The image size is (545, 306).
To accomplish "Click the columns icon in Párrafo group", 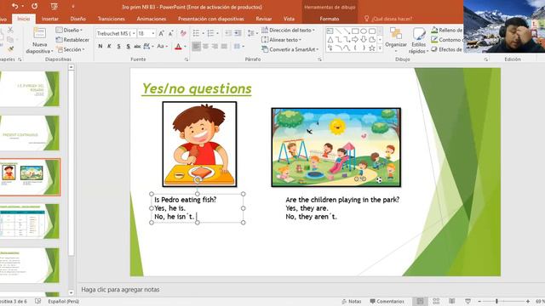I will coord(238,46).
